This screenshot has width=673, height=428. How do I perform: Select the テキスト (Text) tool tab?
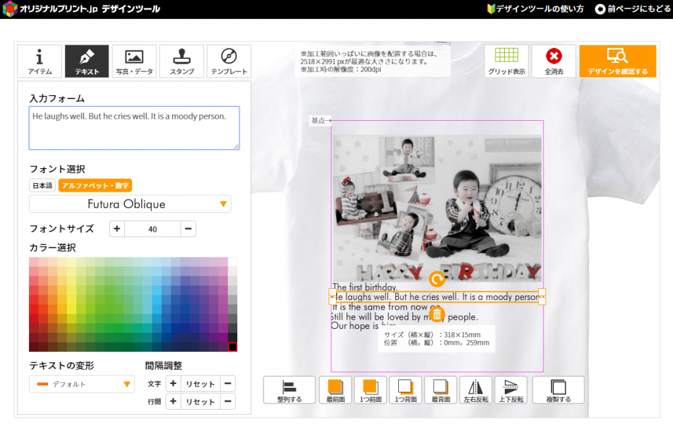click(87, 61)
